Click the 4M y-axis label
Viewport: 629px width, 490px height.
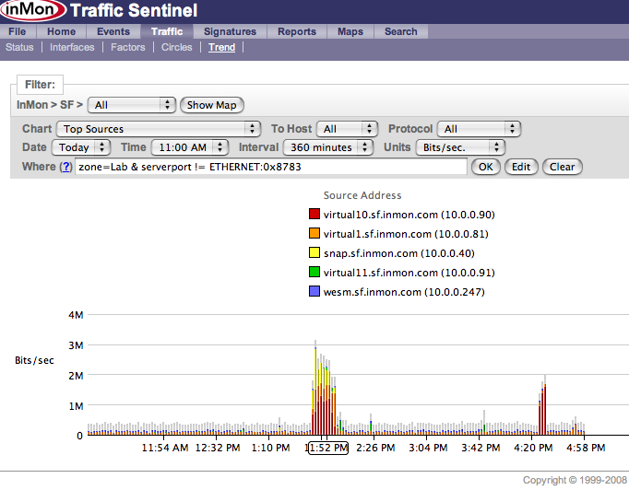coord(76,315)
